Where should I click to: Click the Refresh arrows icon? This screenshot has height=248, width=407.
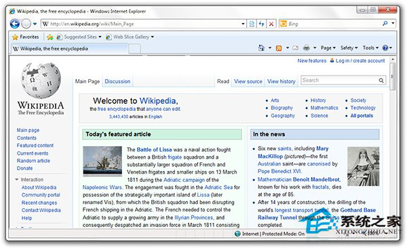(x=261, y=24)
